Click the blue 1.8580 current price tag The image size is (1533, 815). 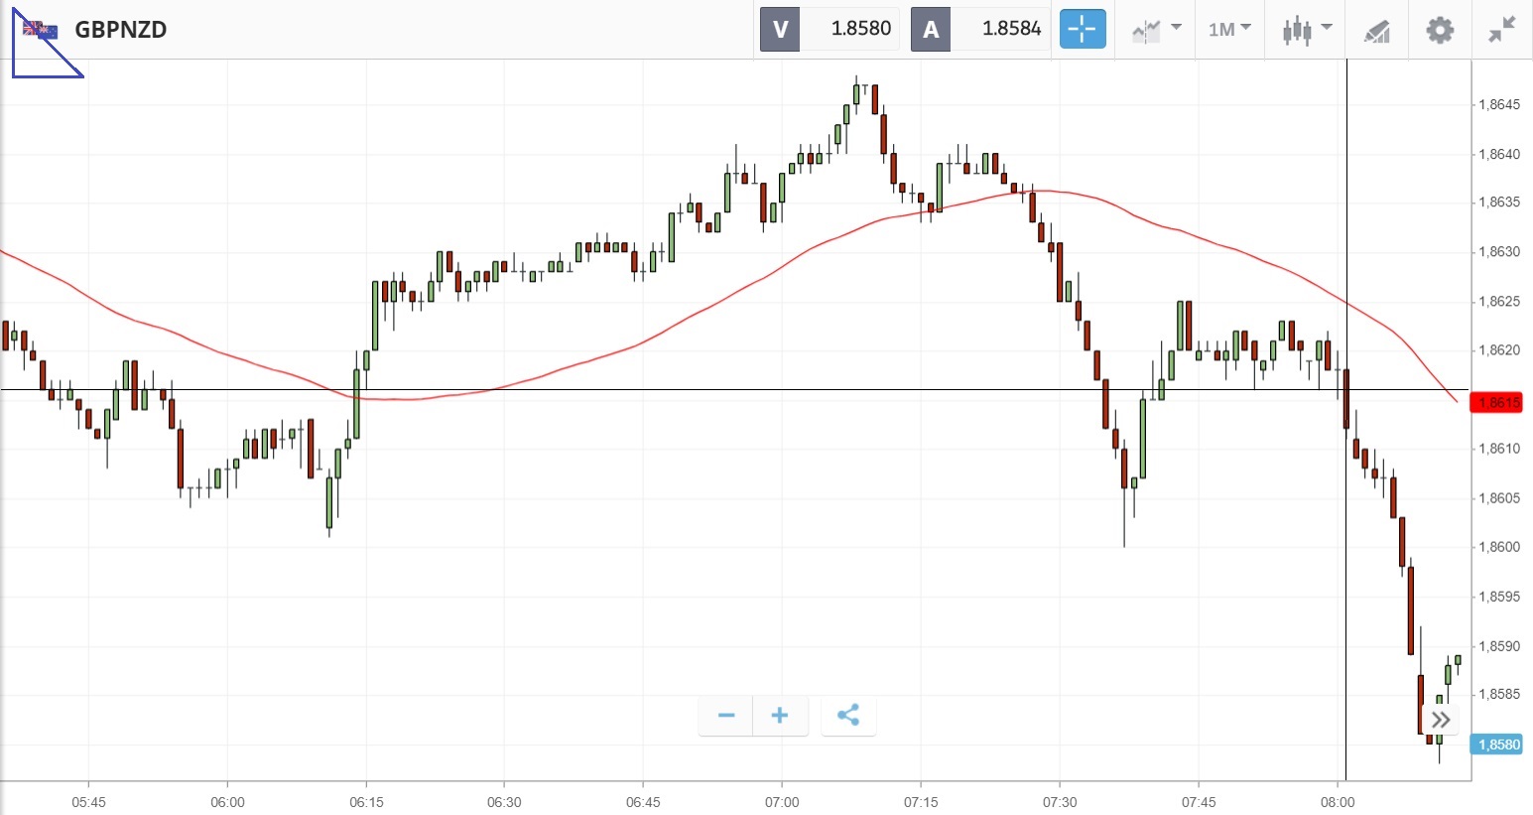click(1498, 745)
